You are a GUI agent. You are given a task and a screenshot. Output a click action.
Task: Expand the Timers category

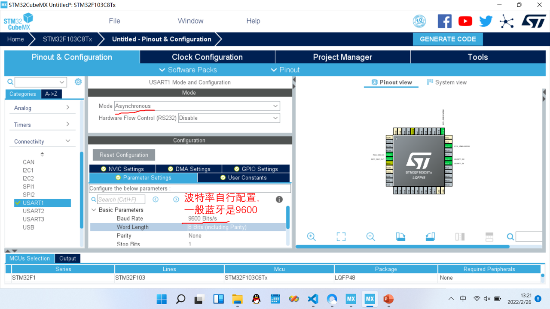tap(42, 124)
